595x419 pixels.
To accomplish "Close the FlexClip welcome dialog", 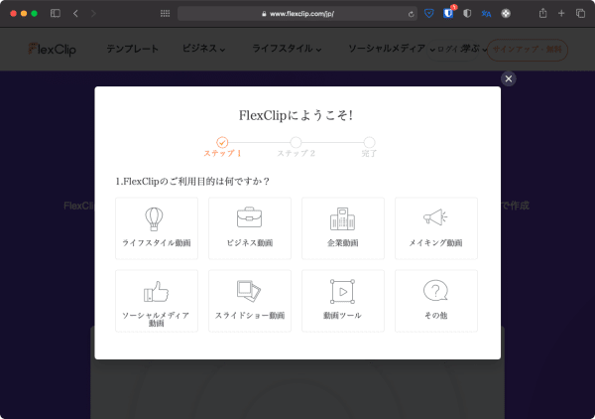I will click(x=509, y=78).
